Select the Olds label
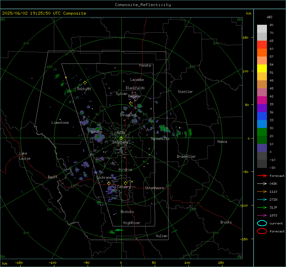Viewport: 286px width, 267px height. pyautogui.click(x=121, y=132)
